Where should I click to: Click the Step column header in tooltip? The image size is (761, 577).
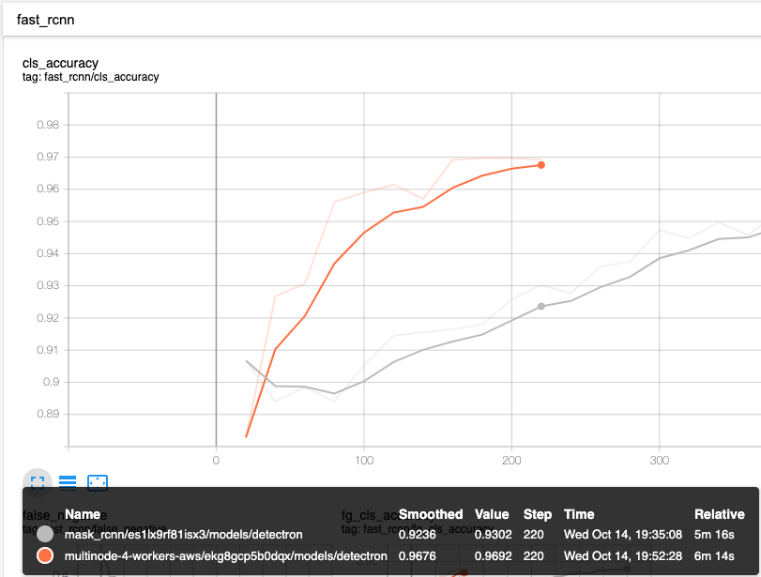[x=538, y=514]
